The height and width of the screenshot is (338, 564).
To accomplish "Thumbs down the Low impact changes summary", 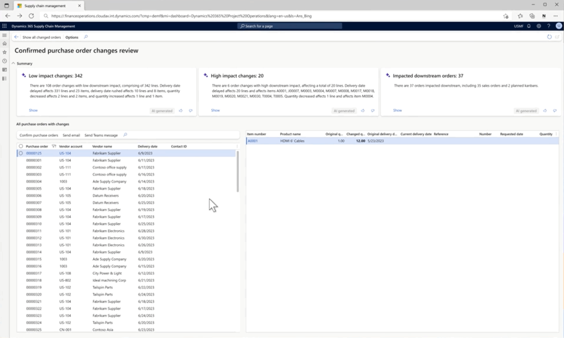I will [x=191, y=111].
